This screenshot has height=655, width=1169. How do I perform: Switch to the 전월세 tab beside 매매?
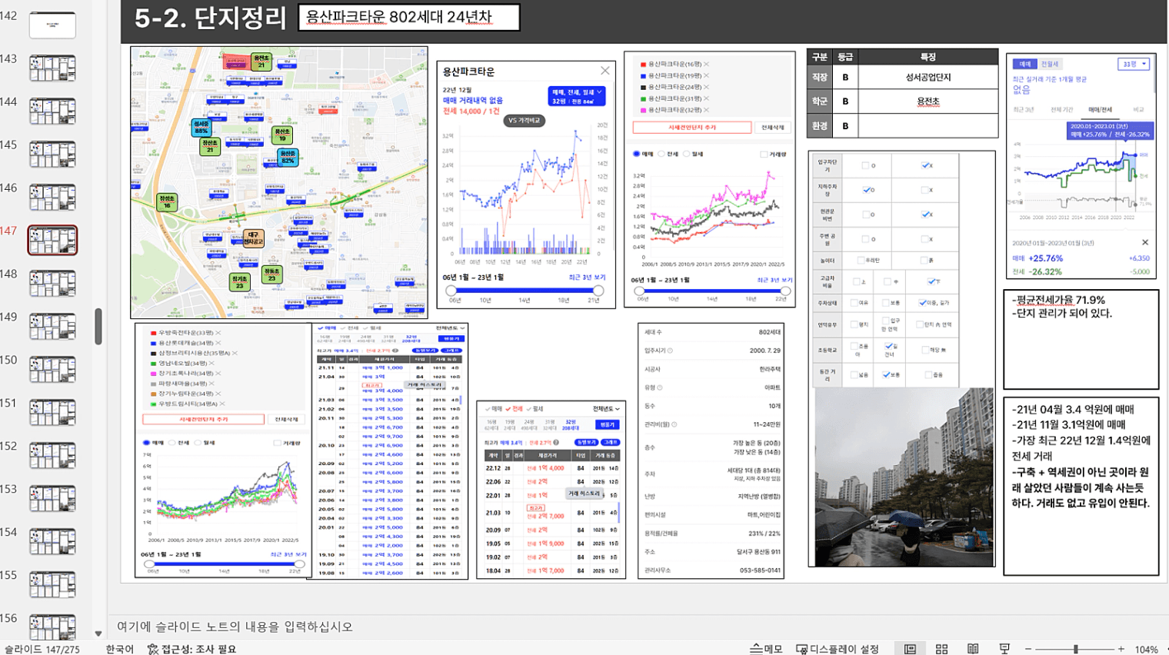(1050, 64)
